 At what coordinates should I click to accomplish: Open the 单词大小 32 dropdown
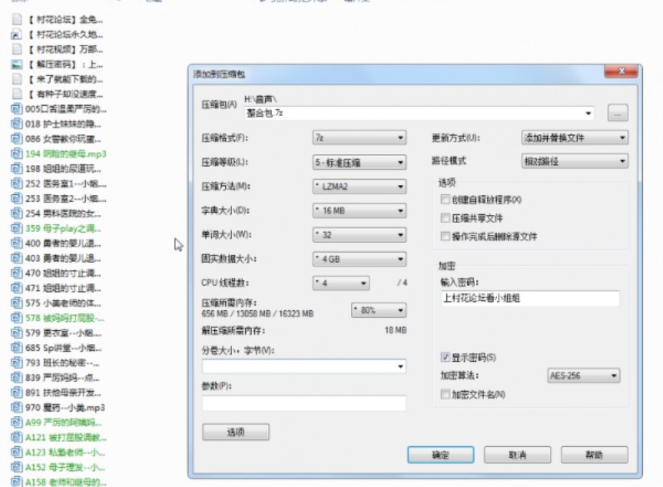(359, 235)
